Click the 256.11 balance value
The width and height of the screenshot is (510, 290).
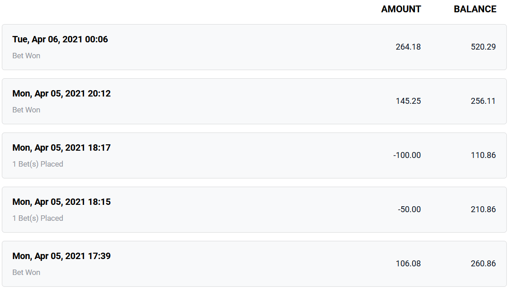(x=483, y=101)
